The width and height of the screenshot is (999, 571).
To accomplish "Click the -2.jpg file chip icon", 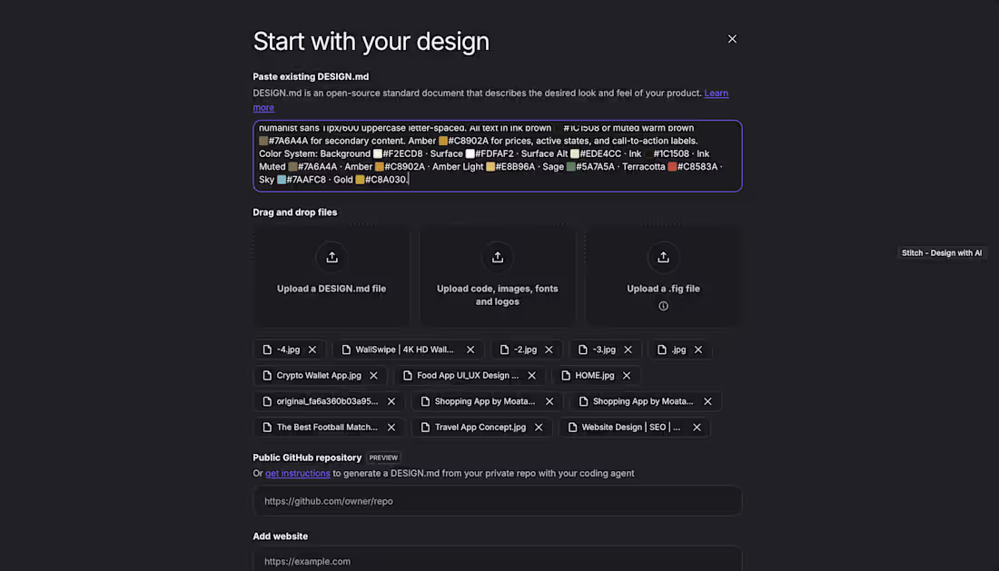I will pyautogui.click(x=504, y=349).
